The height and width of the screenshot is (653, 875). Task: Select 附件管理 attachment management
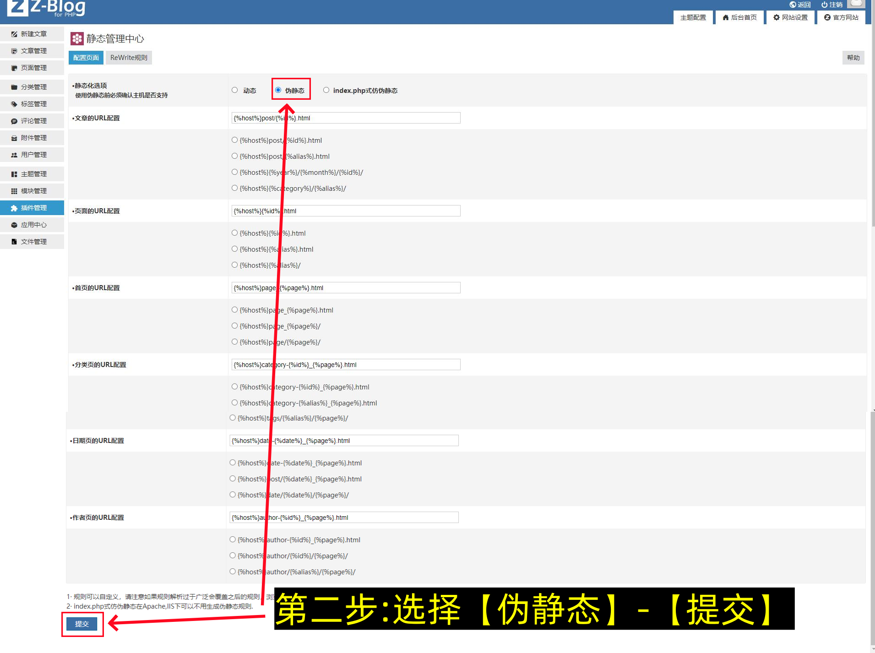[x=32, y=137]
